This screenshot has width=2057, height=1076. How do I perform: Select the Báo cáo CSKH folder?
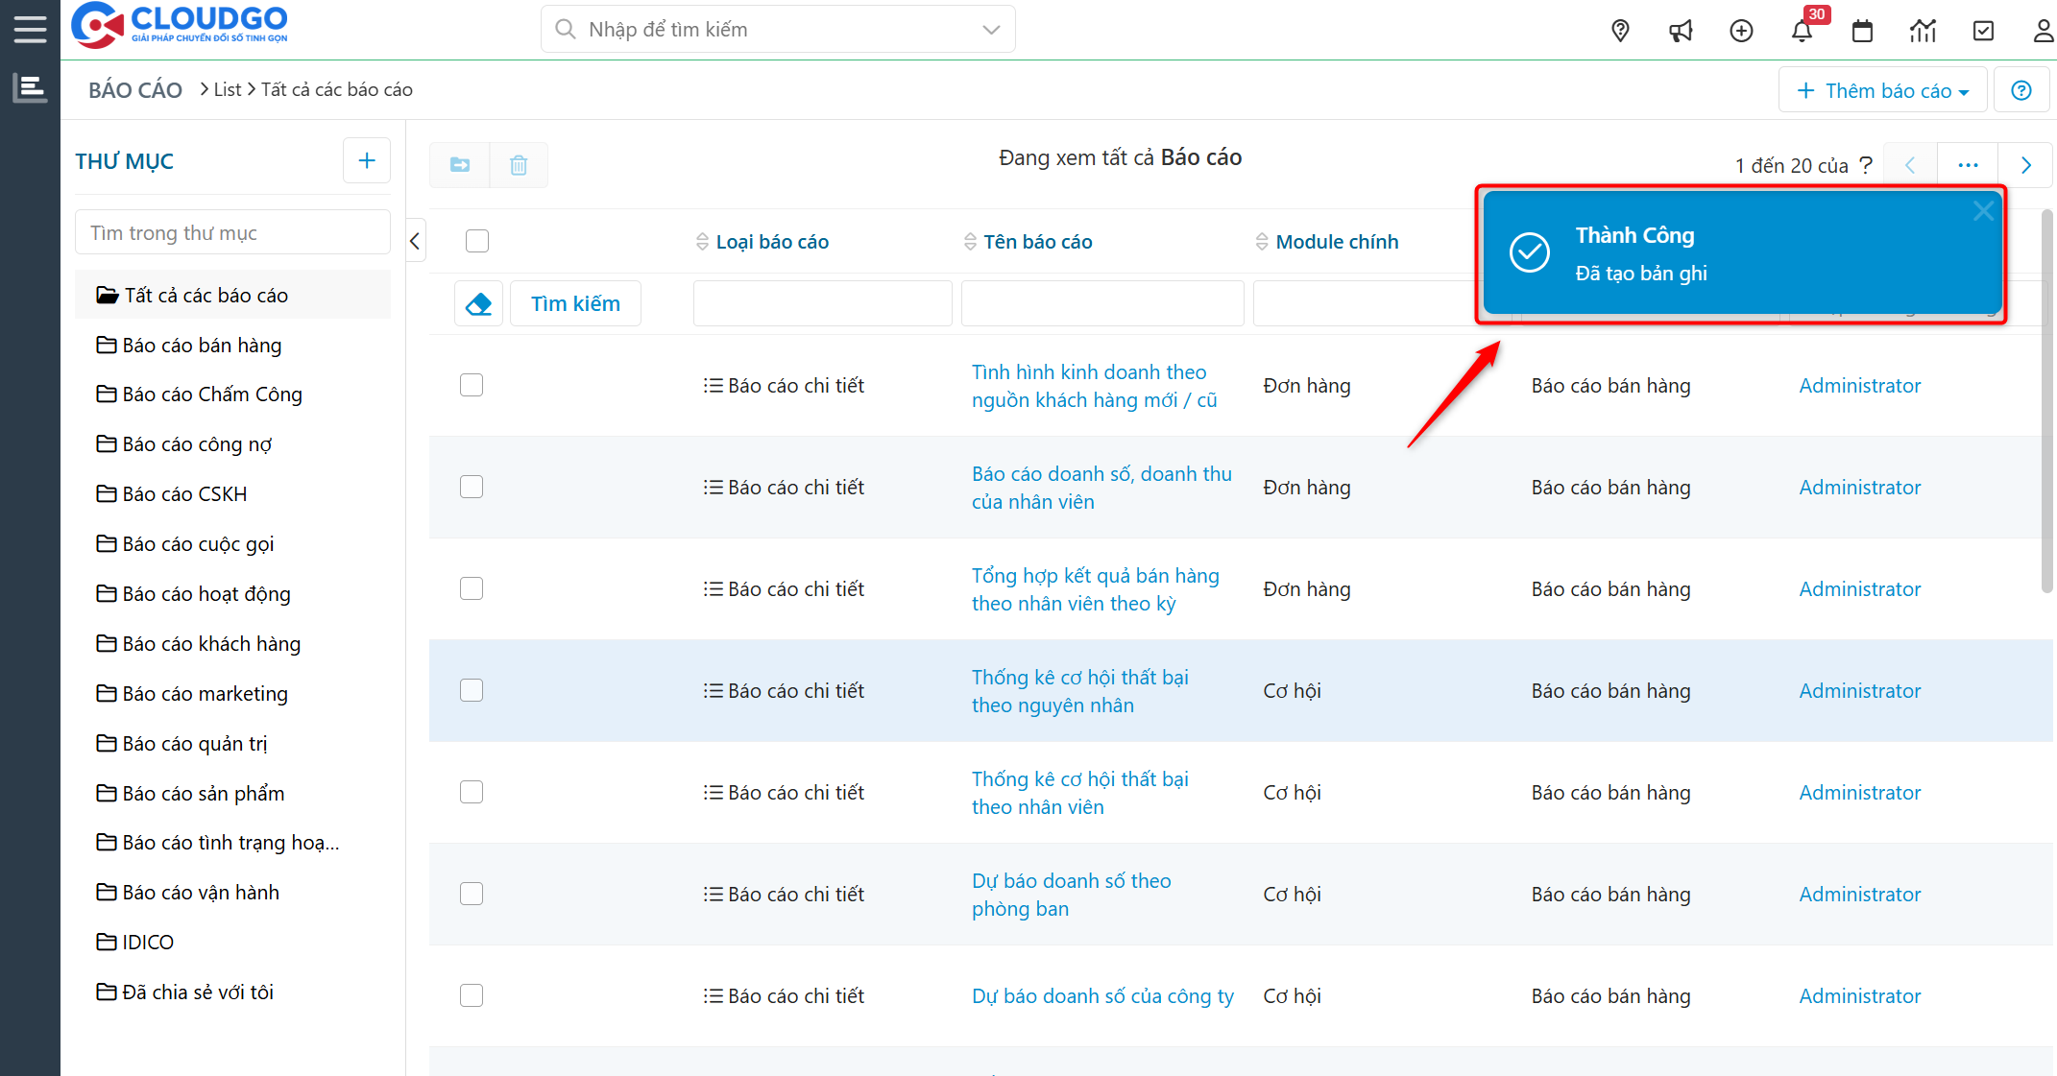184,494
